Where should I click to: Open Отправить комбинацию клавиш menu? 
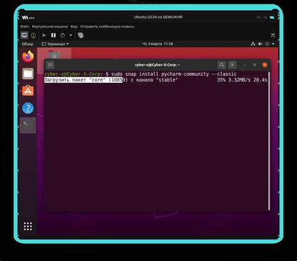(x=107, y=26)
